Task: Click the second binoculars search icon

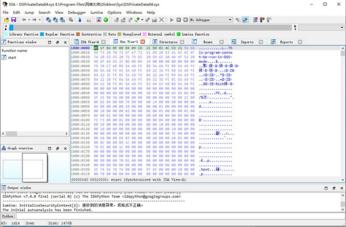Action: [55, 20]
